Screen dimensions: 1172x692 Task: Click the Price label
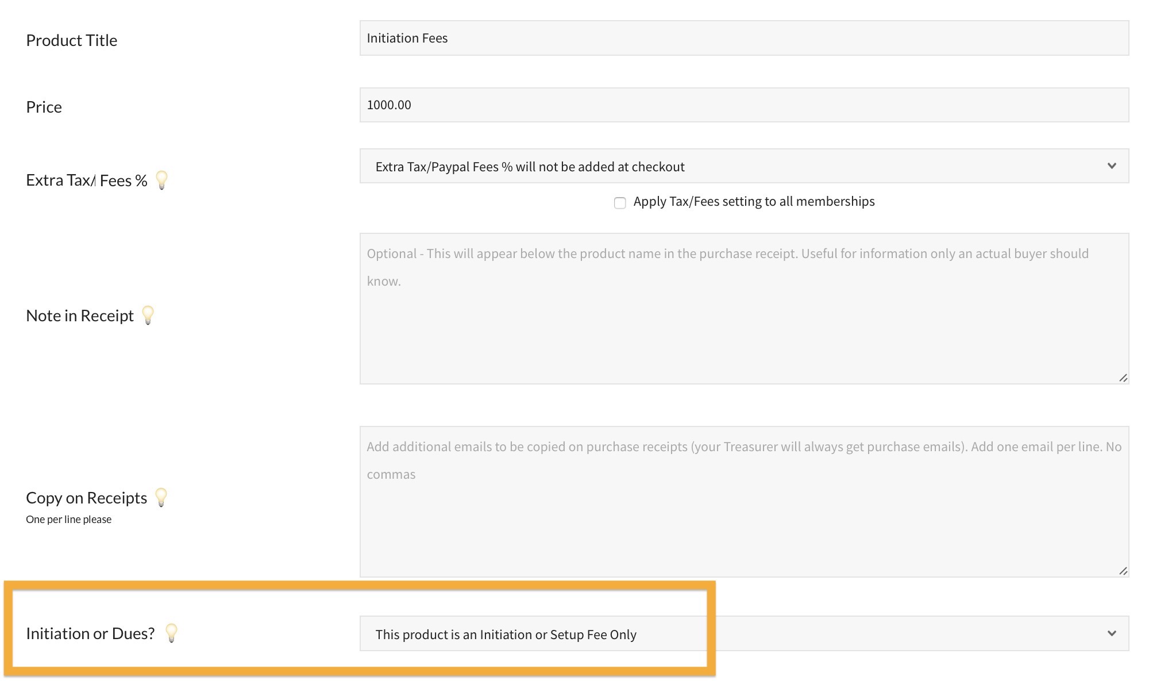pyautogui.click(x=44, y=107)
